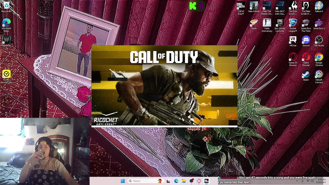Open OBS Studio desktop shortcut
The height and width of the screenshot is (185, 329).
pos(319,41)
